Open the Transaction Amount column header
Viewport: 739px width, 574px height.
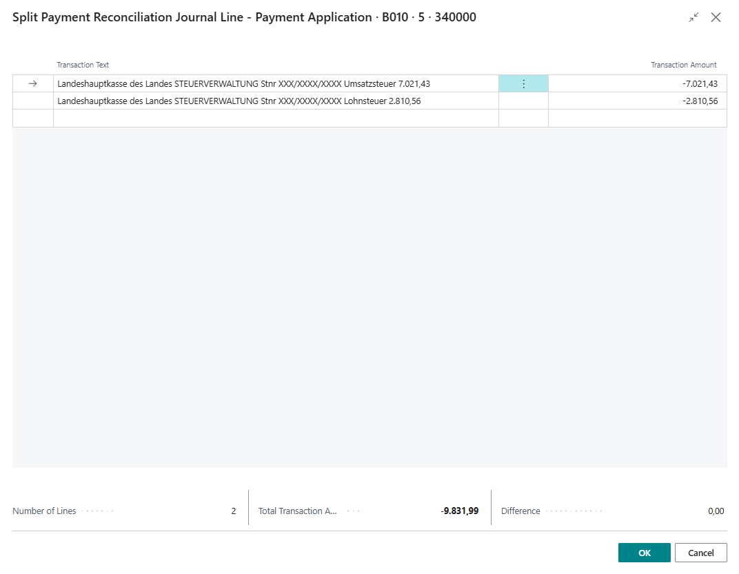(x=683, y=65)
